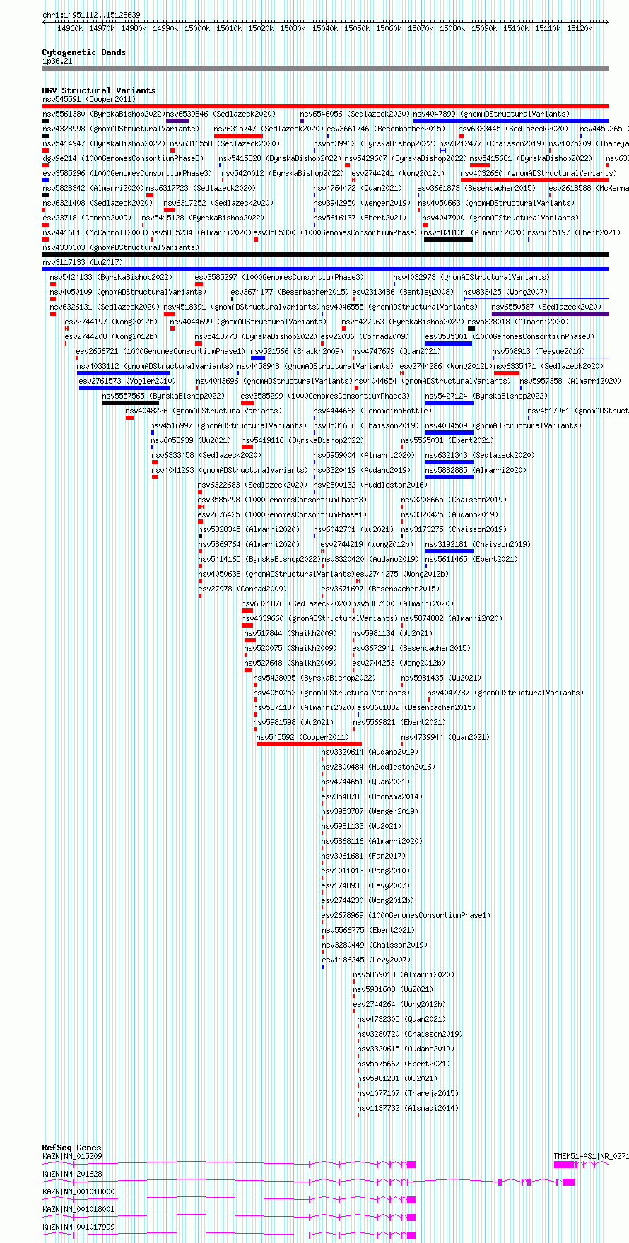Screen dimensions: 629x1243
Task: Select the red nsv545592 Cooper2011 bar
Action: coord(309,744)
